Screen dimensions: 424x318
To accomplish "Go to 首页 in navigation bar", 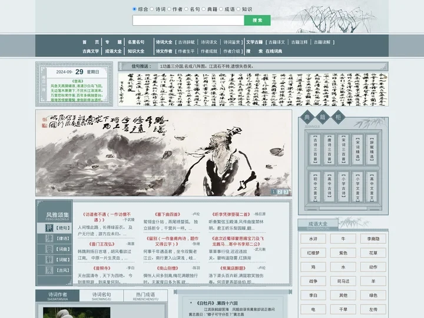I will (91, 42).
